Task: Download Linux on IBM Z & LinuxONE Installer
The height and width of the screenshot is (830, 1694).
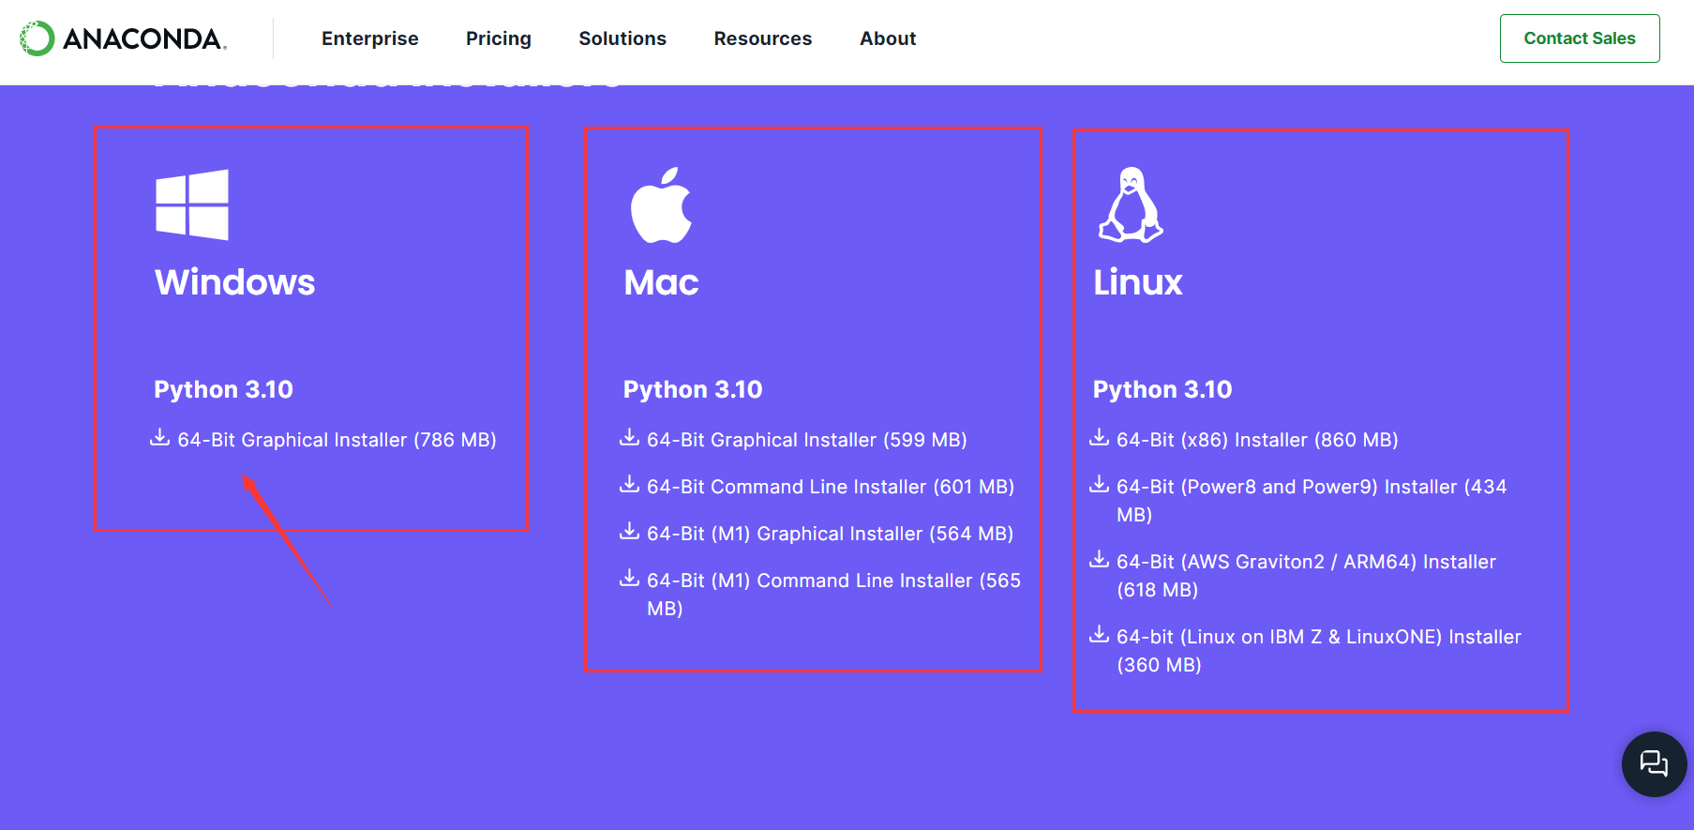Action: pos(1319,650)
